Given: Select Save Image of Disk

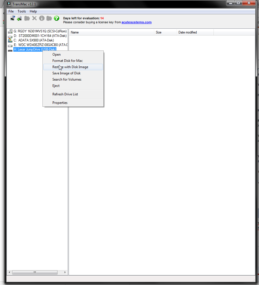Looking at the screenshot, I should (x=73, y=73).
